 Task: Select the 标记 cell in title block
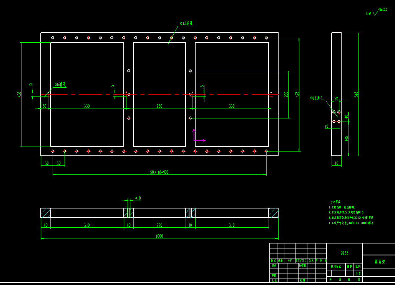pos(274,260)
